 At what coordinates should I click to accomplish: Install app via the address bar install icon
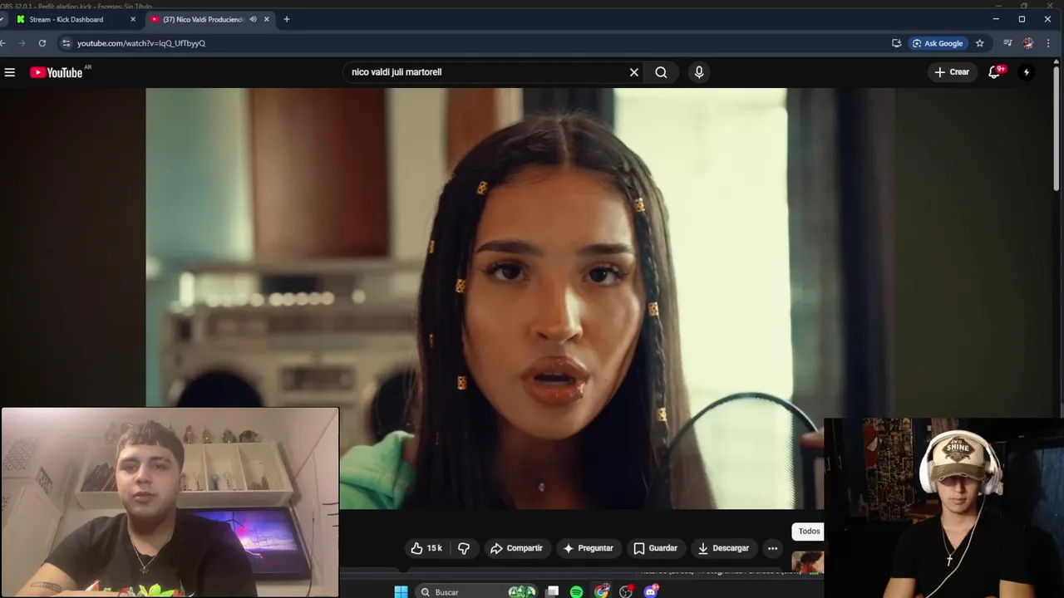pyautogui.click(x=896, y=43)
